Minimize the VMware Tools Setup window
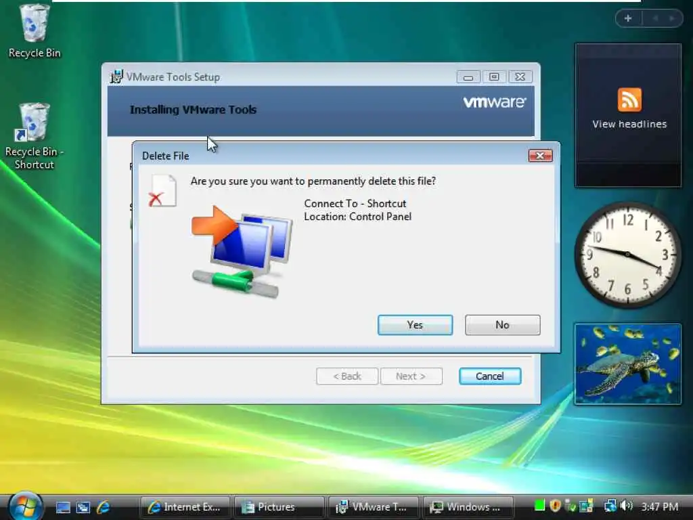 (x=468, y=77)
